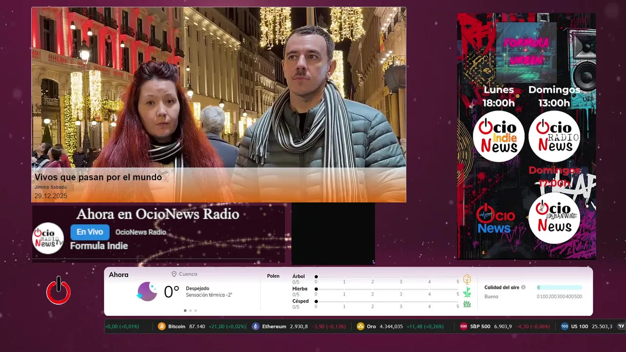Click the tree pollen icon
This screenshot has width=626, height=352.
click(467, 279)
